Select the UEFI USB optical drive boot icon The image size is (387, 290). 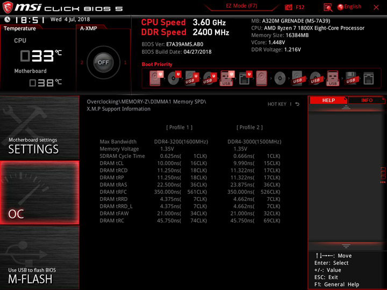pyautogui.click(x=210, y=78)
